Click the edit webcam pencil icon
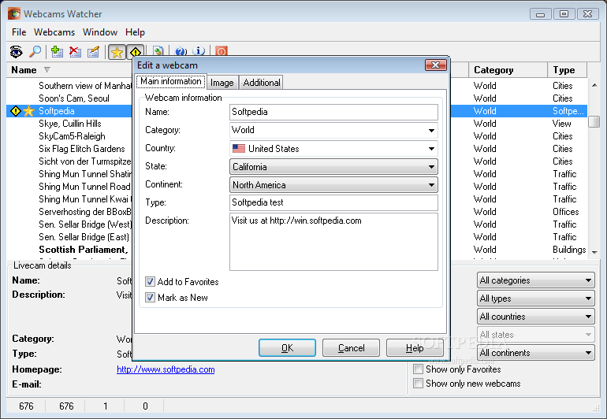The height and width of the screenshot is (419, 607). click(x=93, y=51)
